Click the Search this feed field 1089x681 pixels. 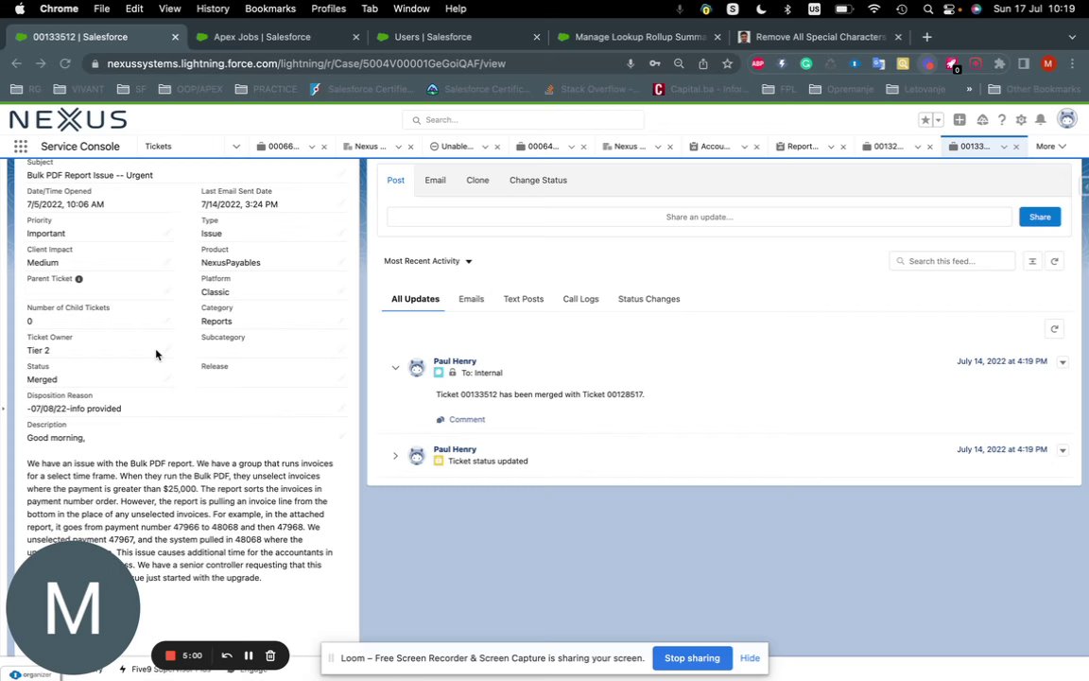coord(952,261)
